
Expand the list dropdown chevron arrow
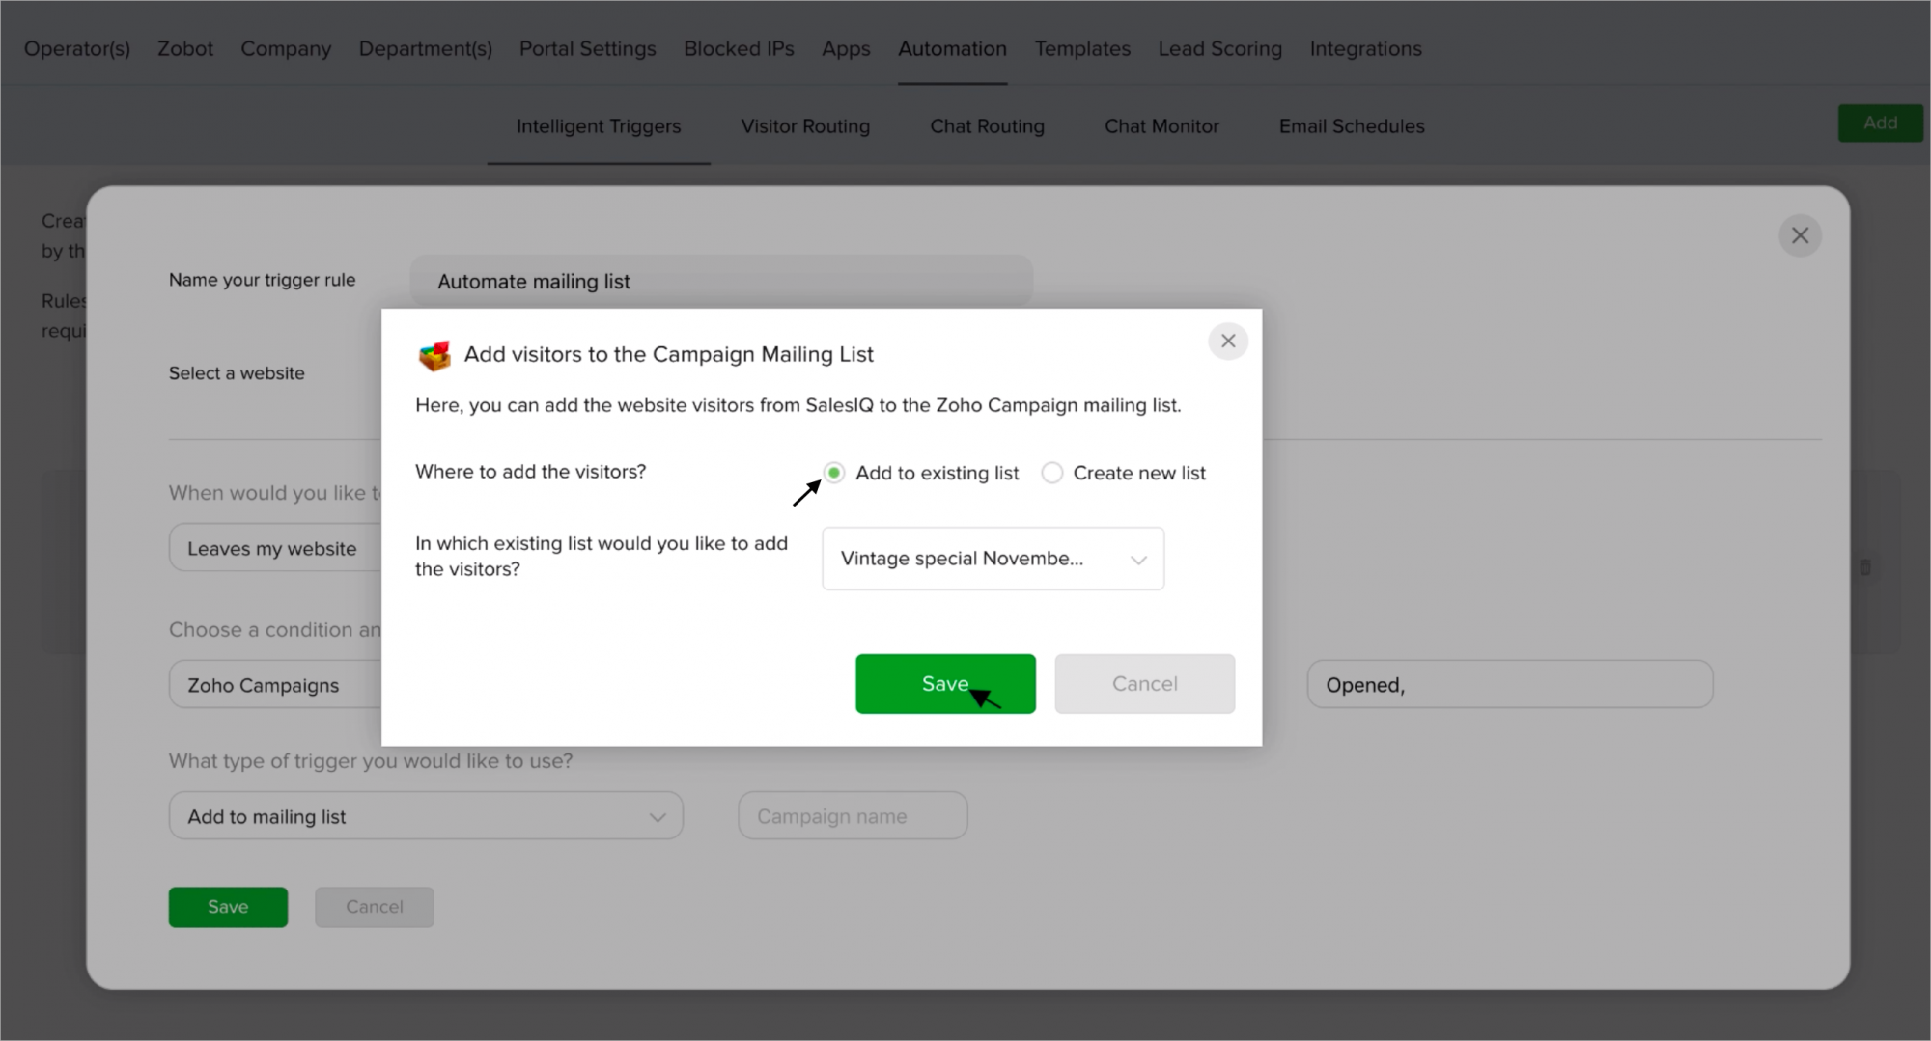click(x=1138, y=560)
